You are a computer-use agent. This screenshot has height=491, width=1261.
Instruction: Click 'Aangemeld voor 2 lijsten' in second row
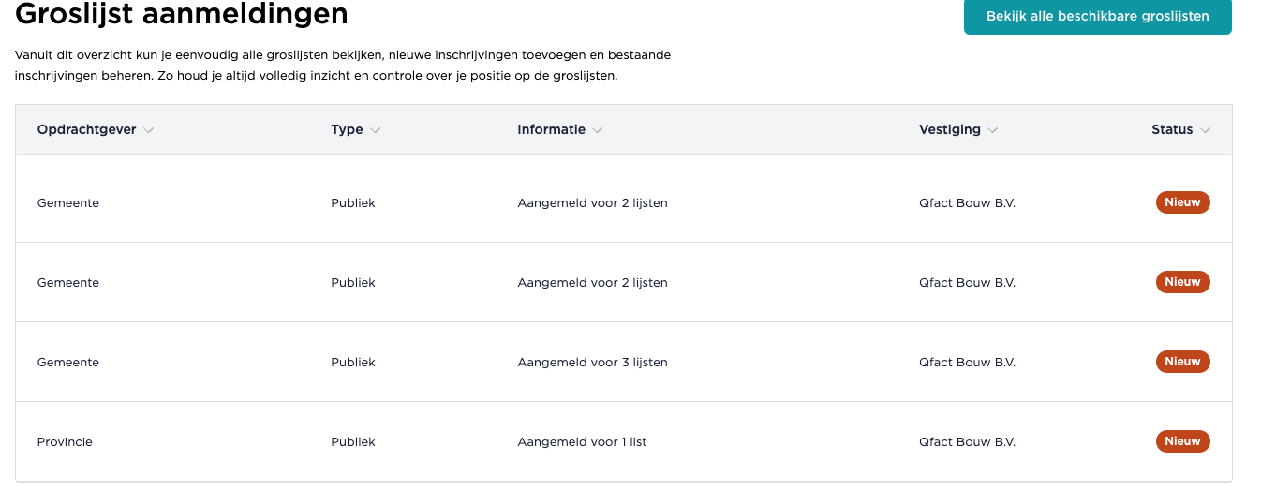point(592,283)
